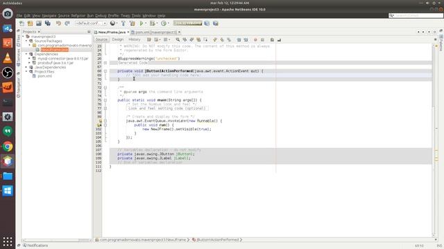This screenshot has width=444, height=249.
Task: Minimize the Projects panel
Action: (89, 32)
